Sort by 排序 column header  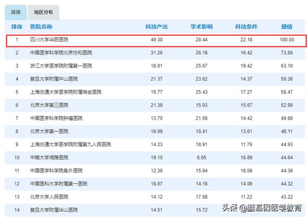tap(17, 27)
